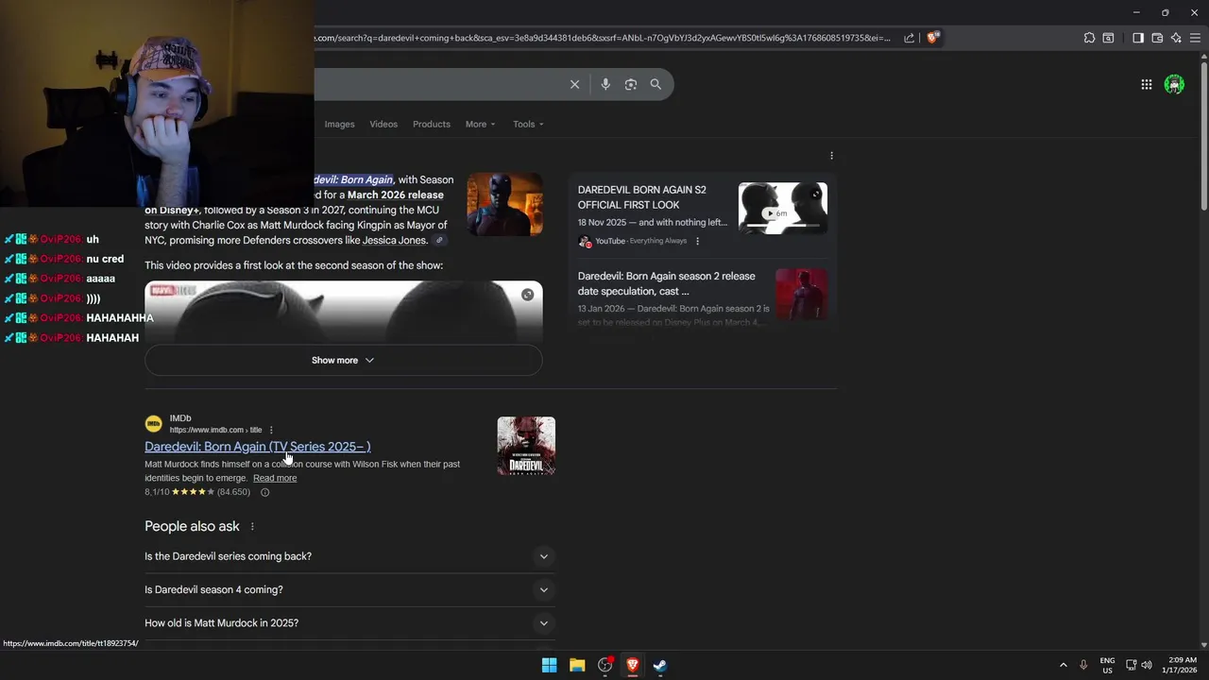Viewport: 1209px width, 680px height.
Task: Open the clock showing 2:09 AM
Action: 1179,665
